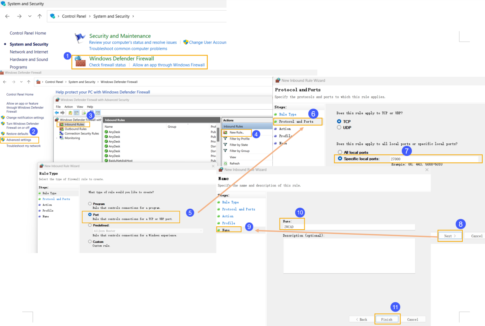Image resolution: width=485 pixels, height=326 pixels.
Task: Select Inbound Rules in the console tree
Action: point(74,124)
